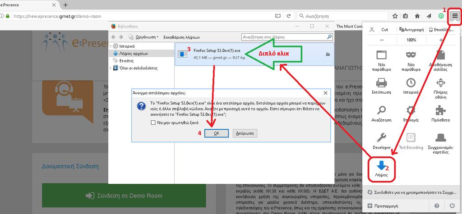Viewport: 462px width, 214px height.
Task: Click Δοκιμαστική Σύνδεση heading on page
Action: click(70, 166)
